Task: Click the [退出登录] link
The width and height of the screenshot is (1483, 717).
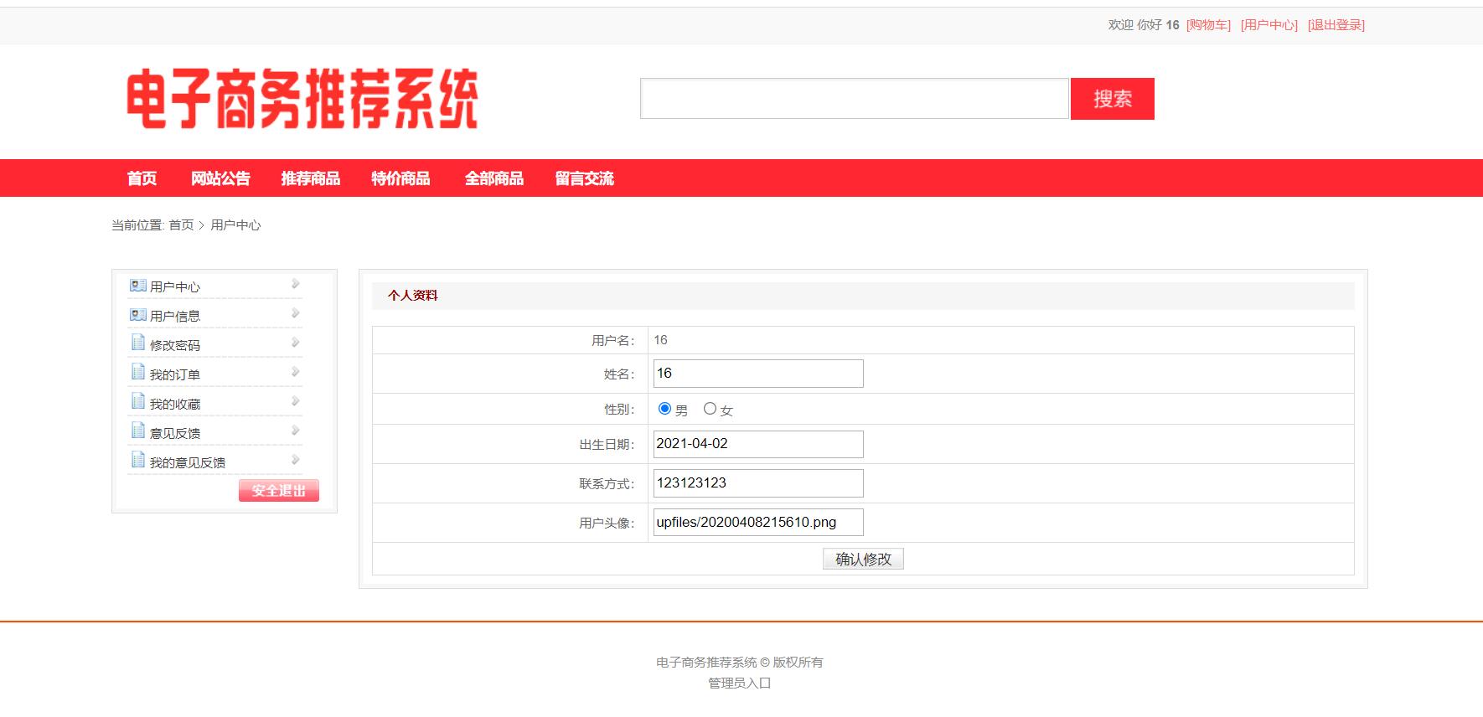Action: (1336, 25)
